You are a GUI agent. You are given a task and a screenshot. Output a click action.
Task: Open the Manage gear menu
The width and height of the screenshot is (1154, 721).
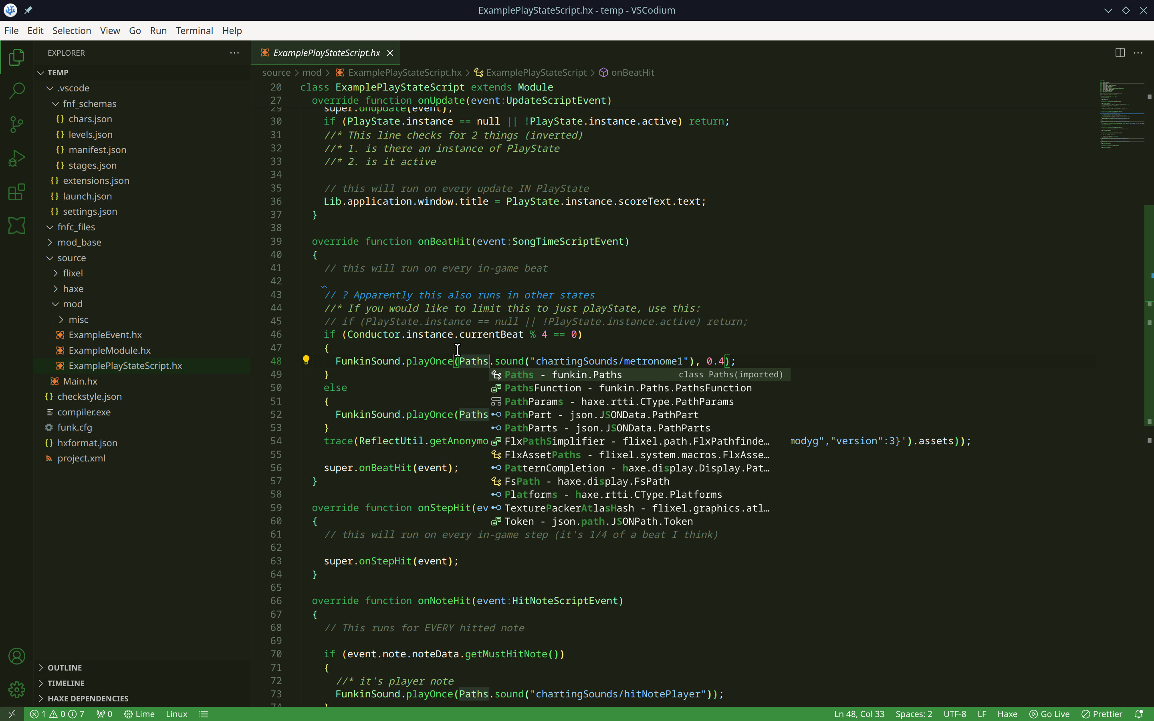click(x=16, y=689)
